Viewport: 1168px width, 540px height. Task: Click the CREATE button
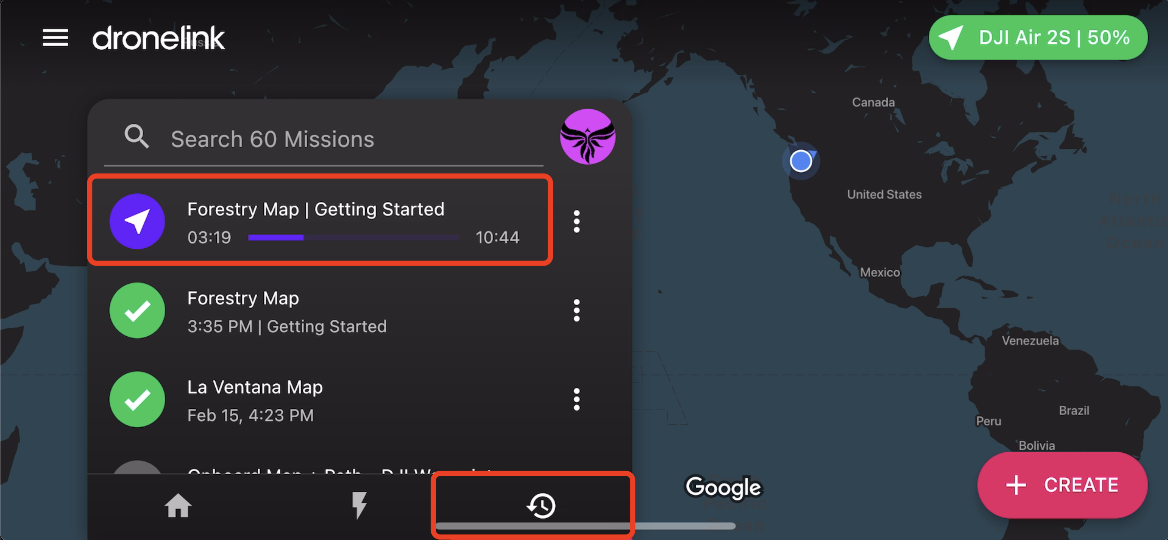1062,485
